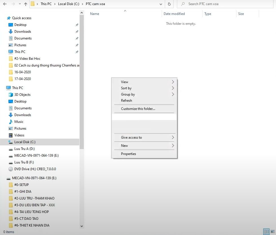Click the Documents icon under This PC

[11, 108]
